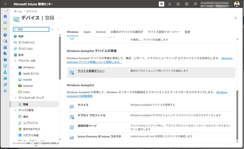
Task: Open 登録状態ページ
Action: 87,126
